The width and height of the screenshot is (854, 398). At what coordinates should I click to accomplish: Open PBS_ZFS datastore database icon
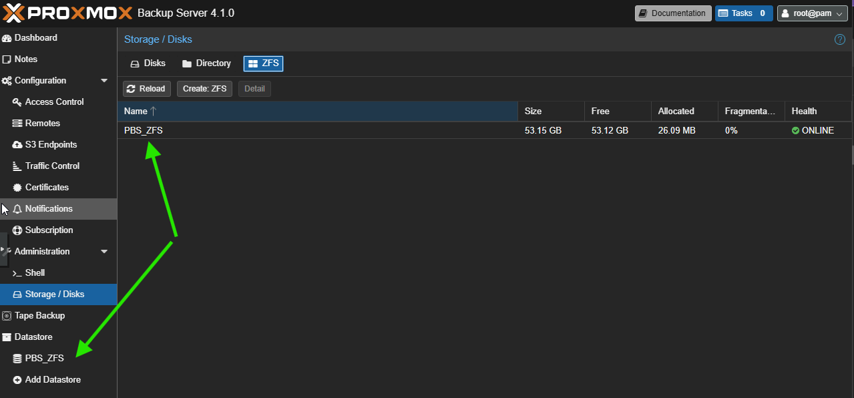tap(17, 359)
